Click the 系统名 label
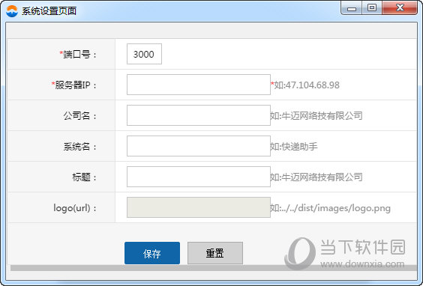This screenshot has width=423, height=286. tap(79, 147)
